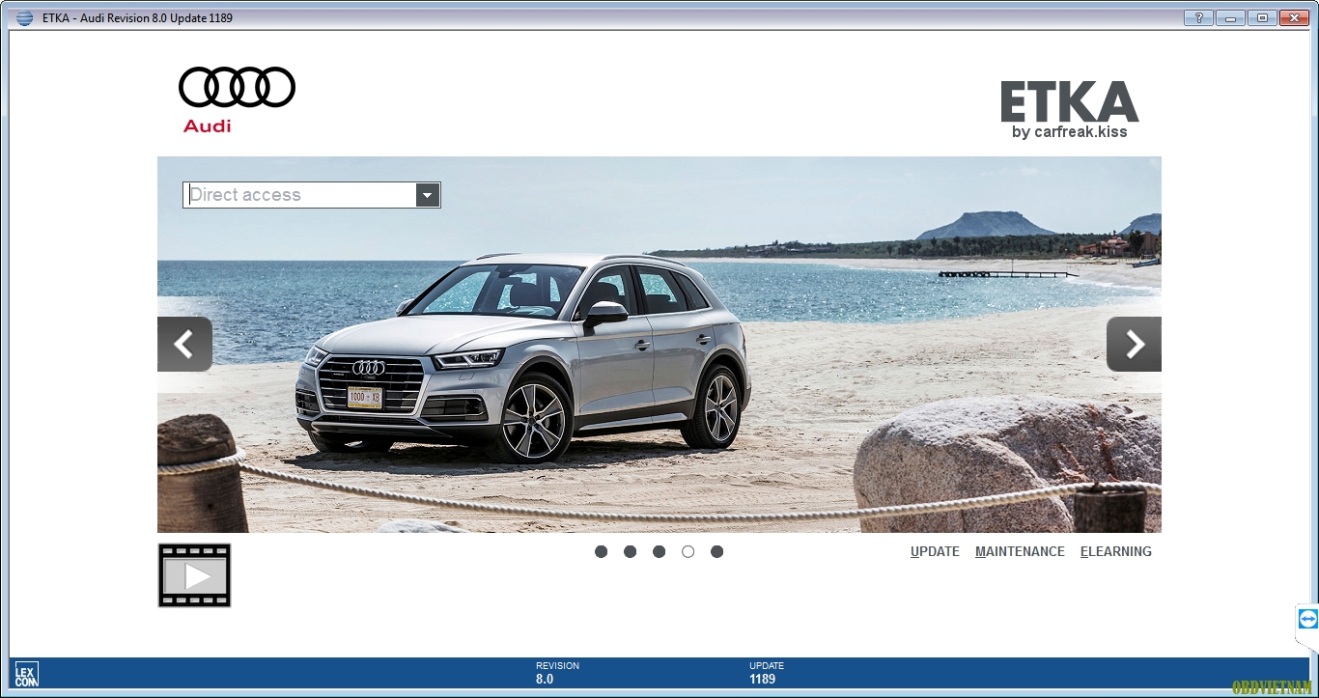The image size is (1319, 698).
Task: Select the fourth slideshow dot
Action: 688,551
